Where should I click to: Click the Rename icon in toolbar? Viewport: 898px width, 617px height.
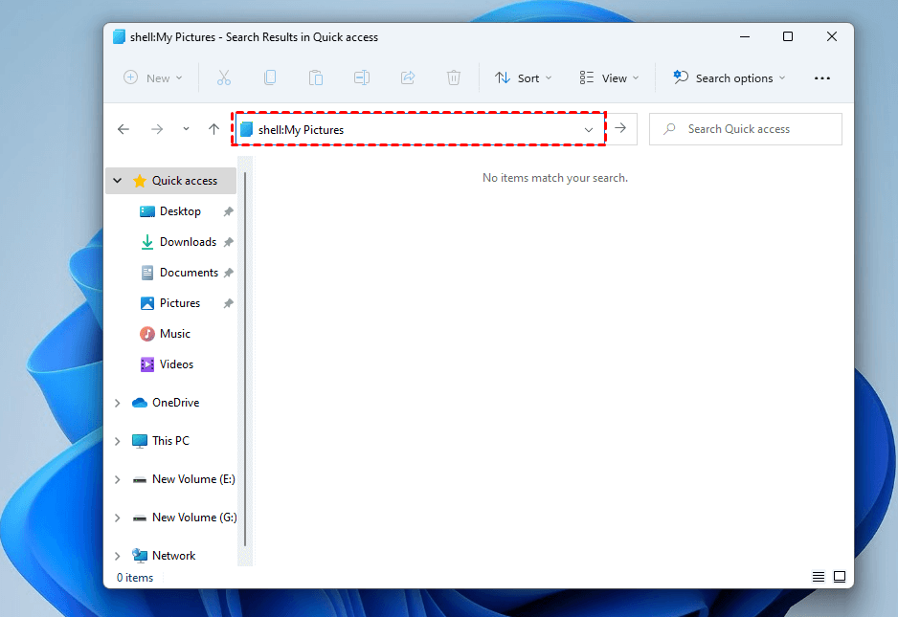tap(361, 77)
